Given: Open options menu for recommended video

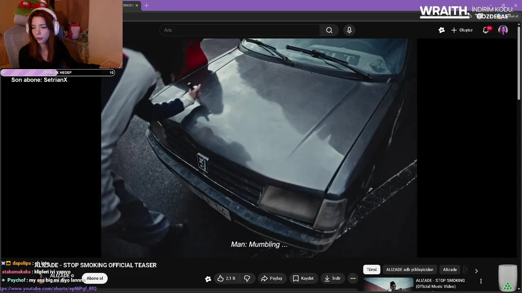Looking at the screenshot, I should point(481,281).
